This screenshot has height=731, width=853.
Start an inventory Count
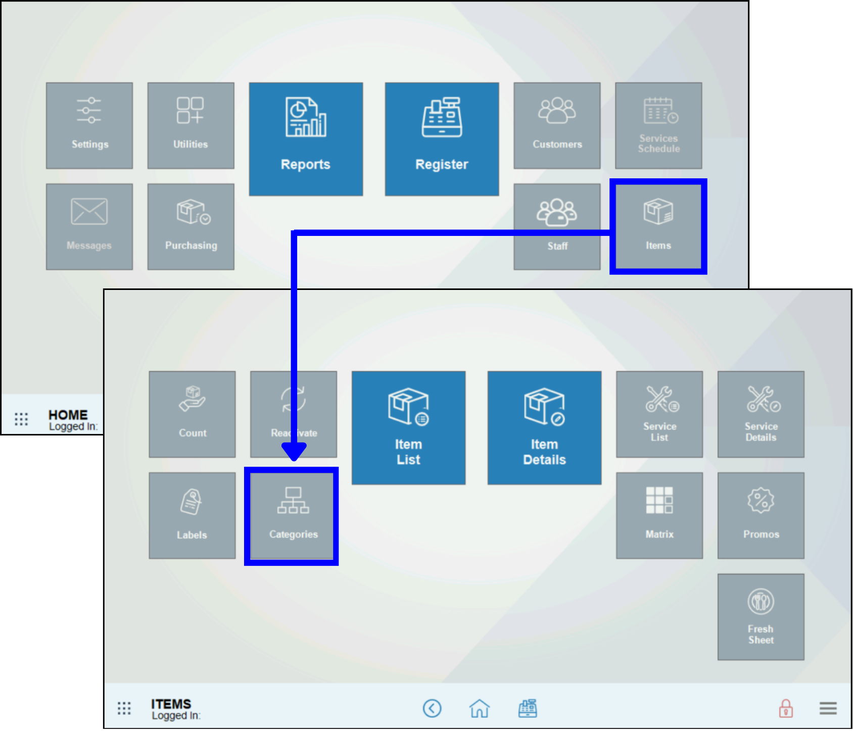[192, 414]
